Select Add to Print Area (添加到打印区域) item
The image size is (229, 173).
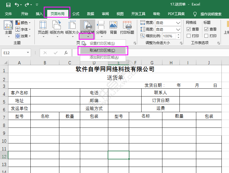click(x=103, y=57)
